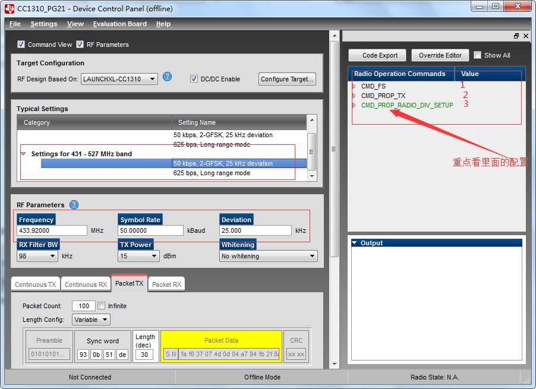Click the Code Export button
This screenshot has height=389, width=536.
[x=377, y=55]
